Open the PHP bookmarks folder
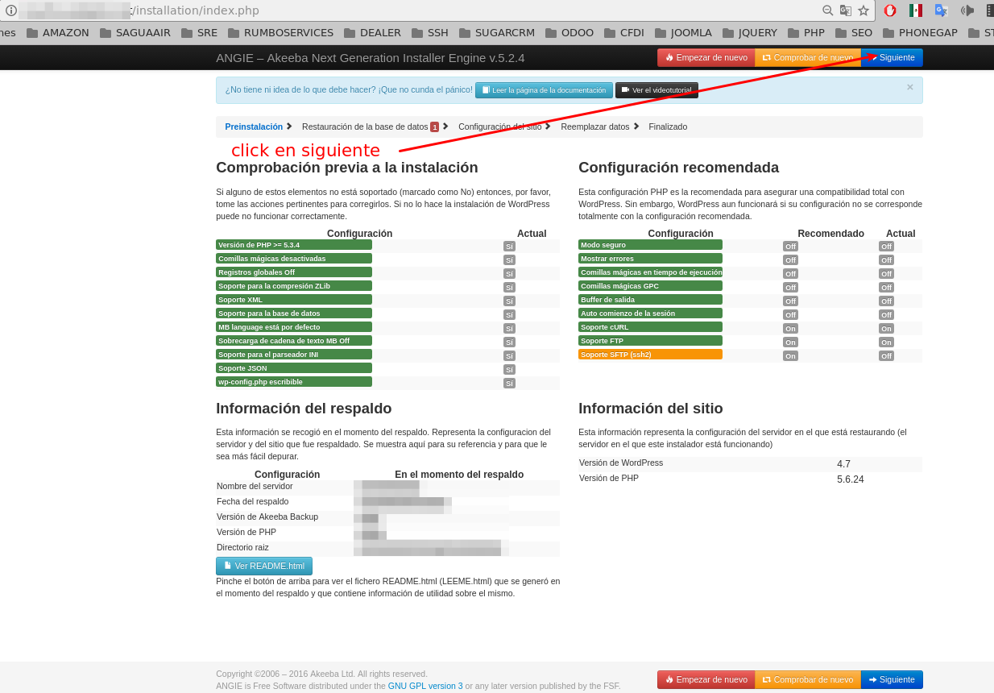Screen dimensions: 994x693 (x=806, y=33)
